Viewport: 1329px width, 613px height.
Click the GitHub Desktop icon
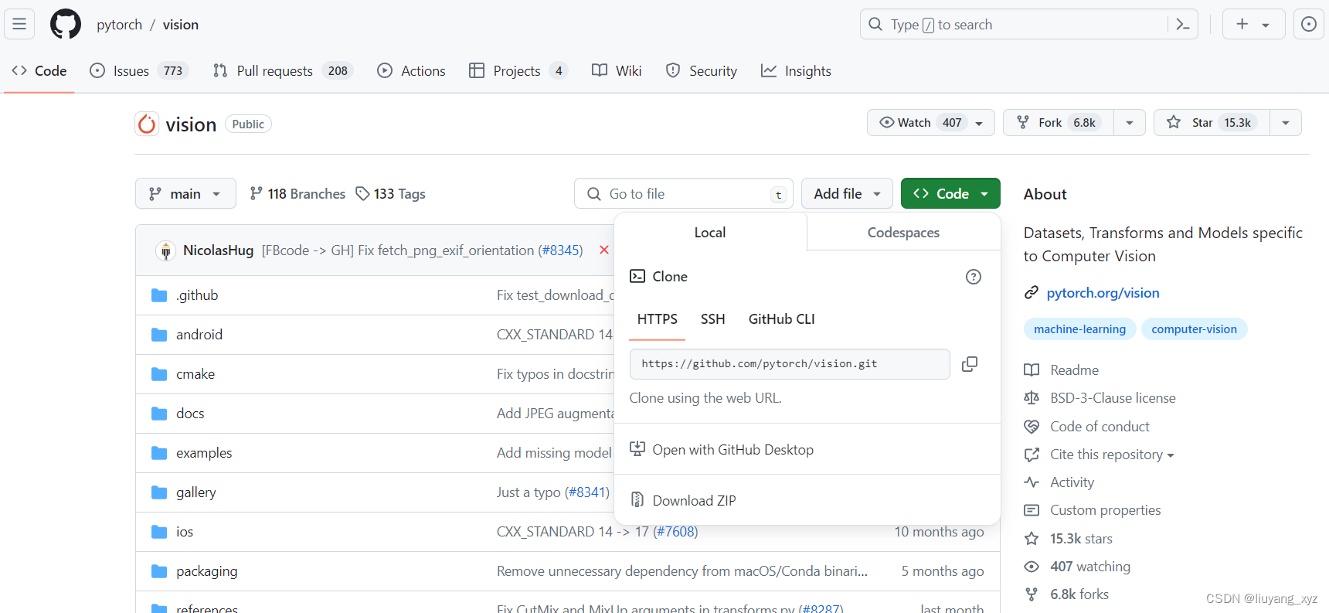[637, 449]
